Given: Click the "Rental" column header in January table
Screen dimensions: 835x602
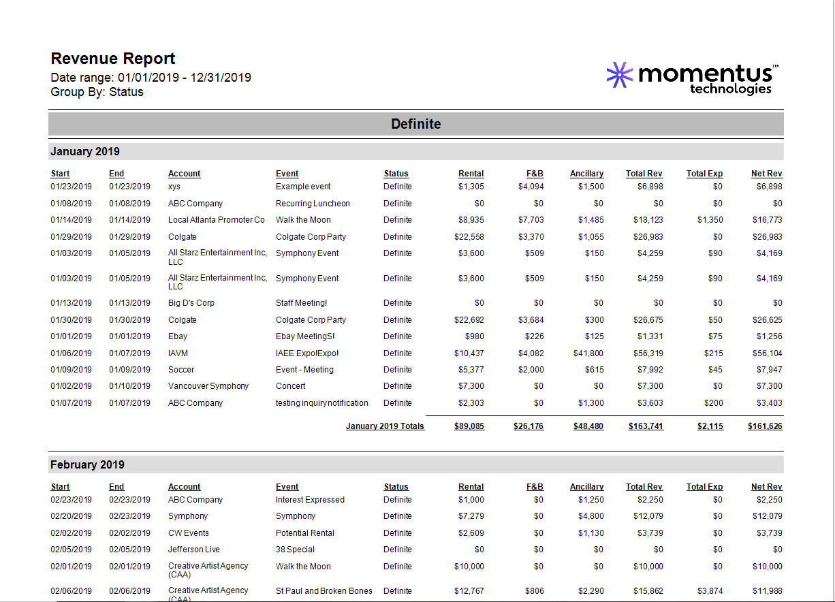Looking at the screenshot, I should tap(471, 174).
